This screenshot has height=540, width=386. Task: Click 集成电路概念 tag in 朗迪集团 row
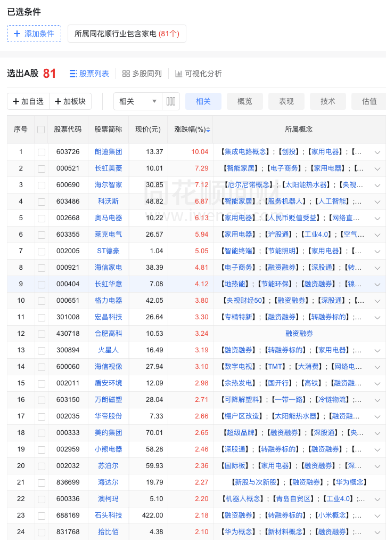click(245, 151)
